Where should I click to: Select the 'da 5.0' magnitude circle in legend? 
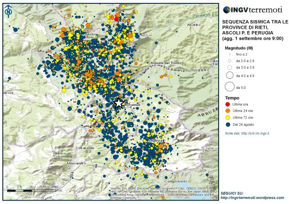pos(229,86)
